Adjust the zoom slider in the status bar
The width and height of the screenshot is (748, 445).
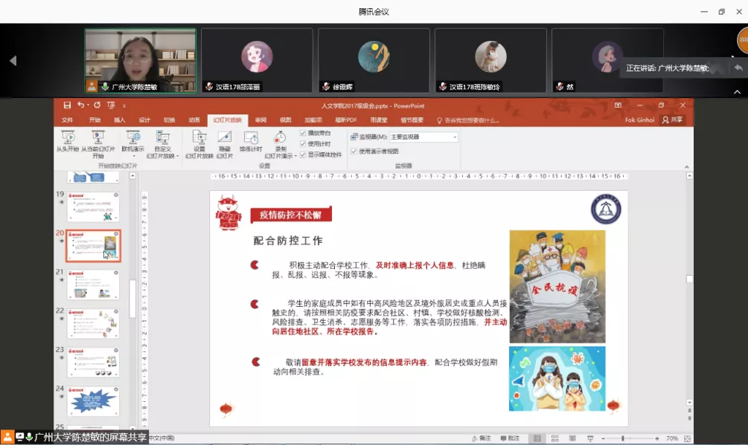(x=623, y=438)
